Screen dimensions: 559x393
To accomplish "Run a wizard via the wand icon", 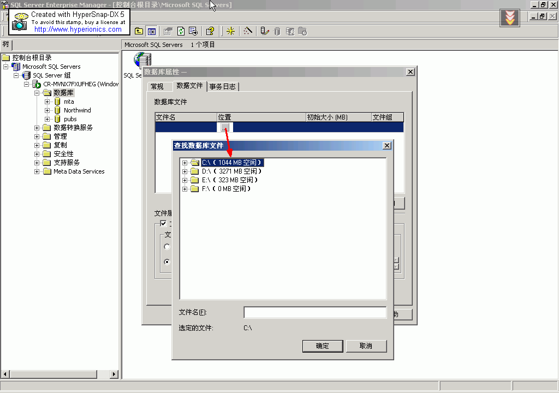I will coord(248,31).
